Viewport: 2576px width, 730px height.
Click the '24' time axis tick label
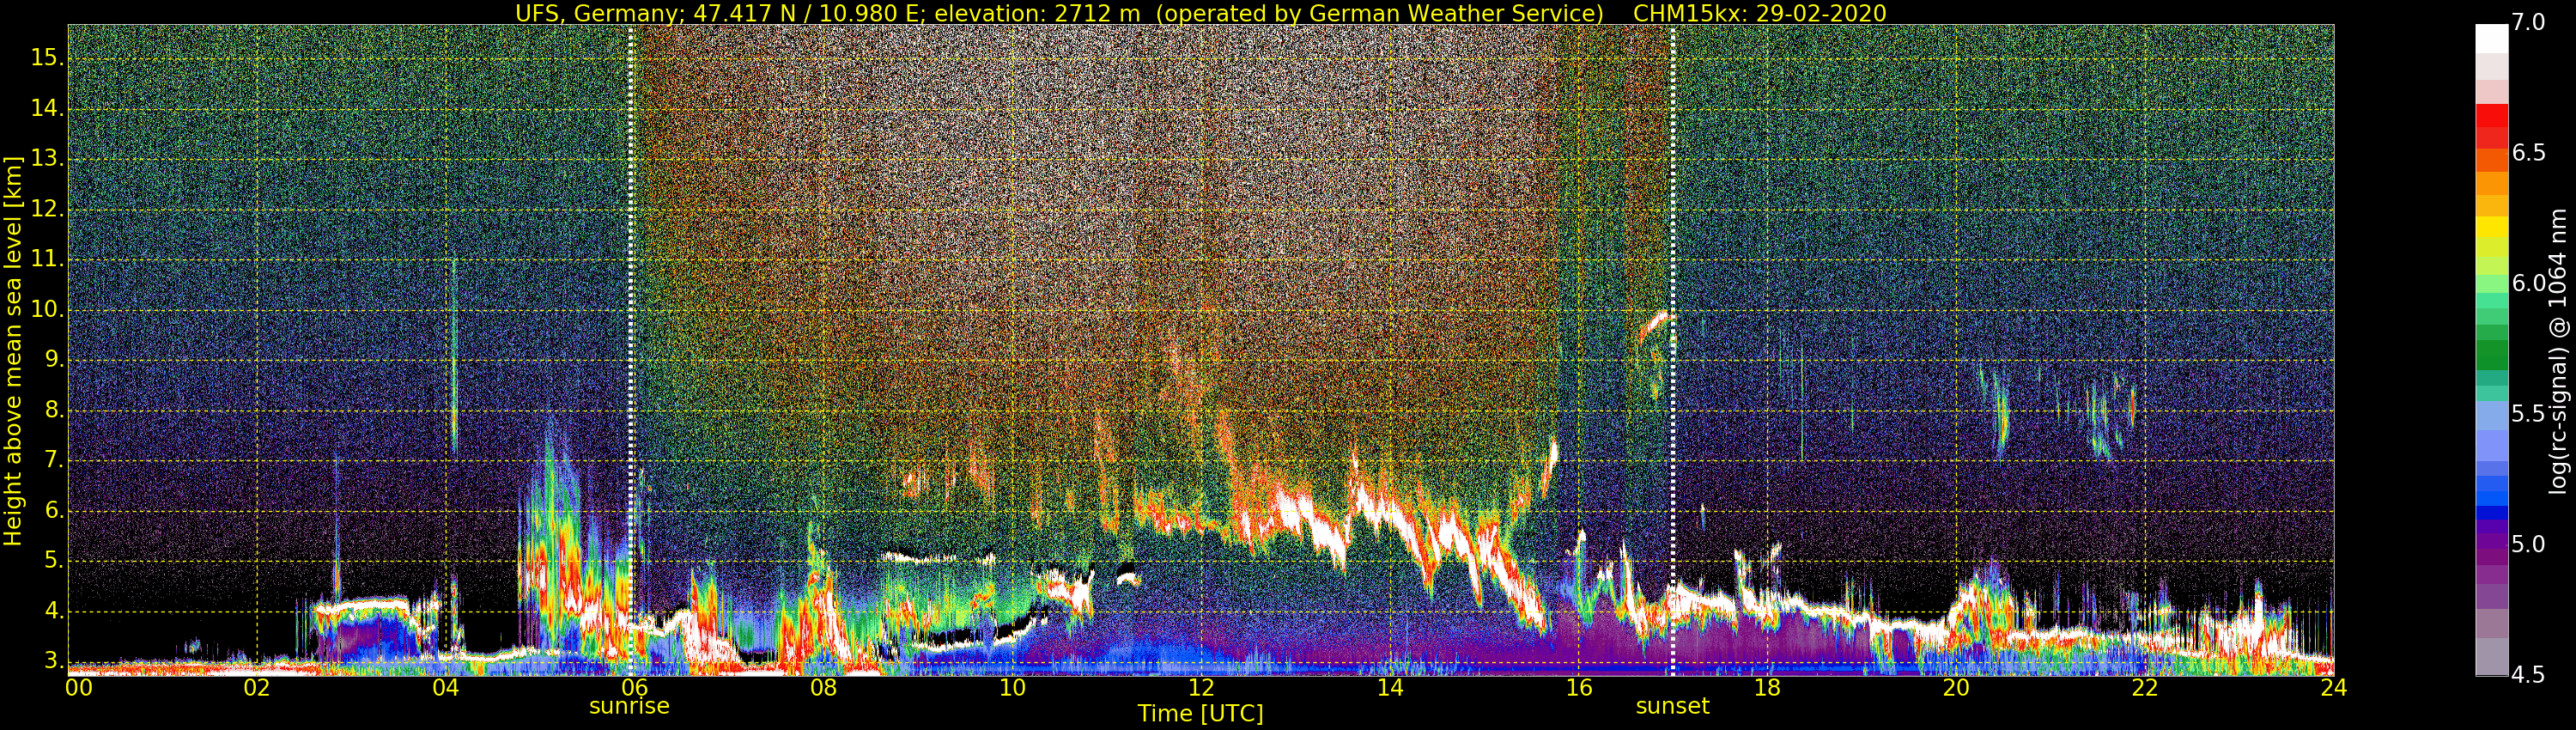2333,688
